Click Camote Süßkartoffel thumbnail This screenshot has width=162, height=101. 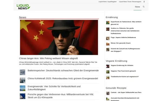click(x=108, y=93)
